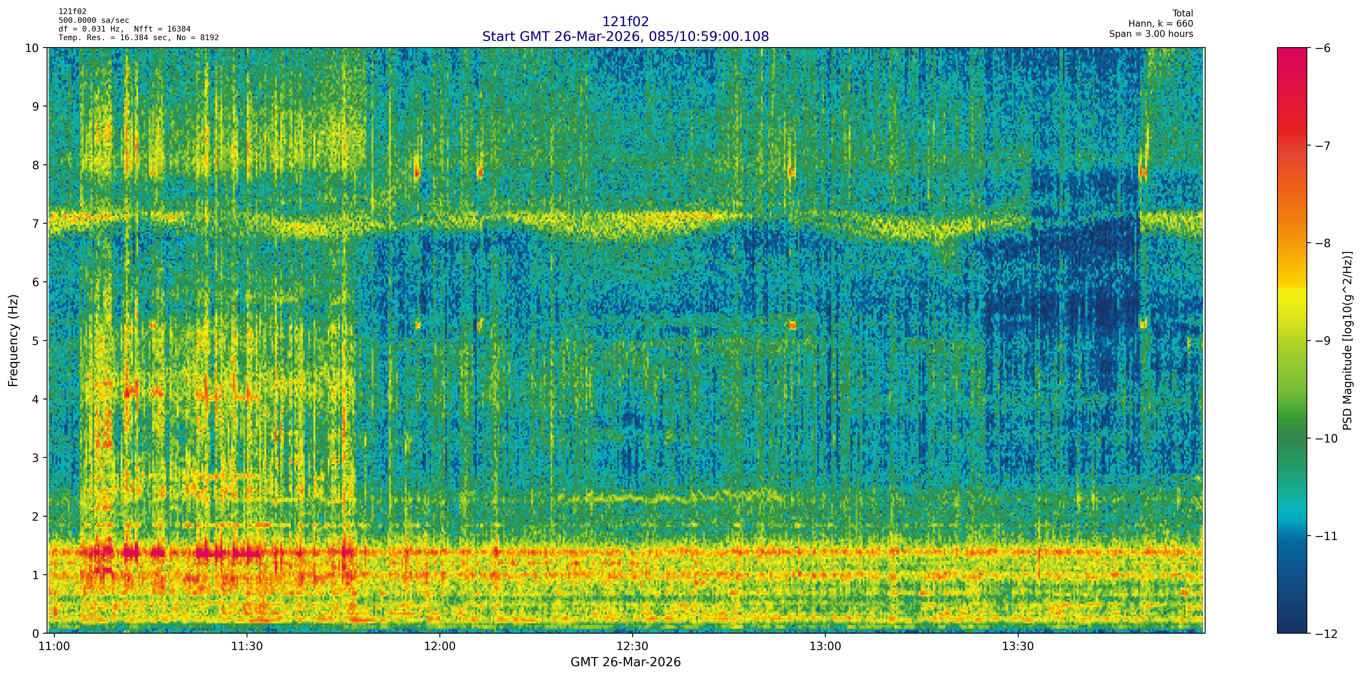Click the 11:00 time axis tick label

[54, 646]
